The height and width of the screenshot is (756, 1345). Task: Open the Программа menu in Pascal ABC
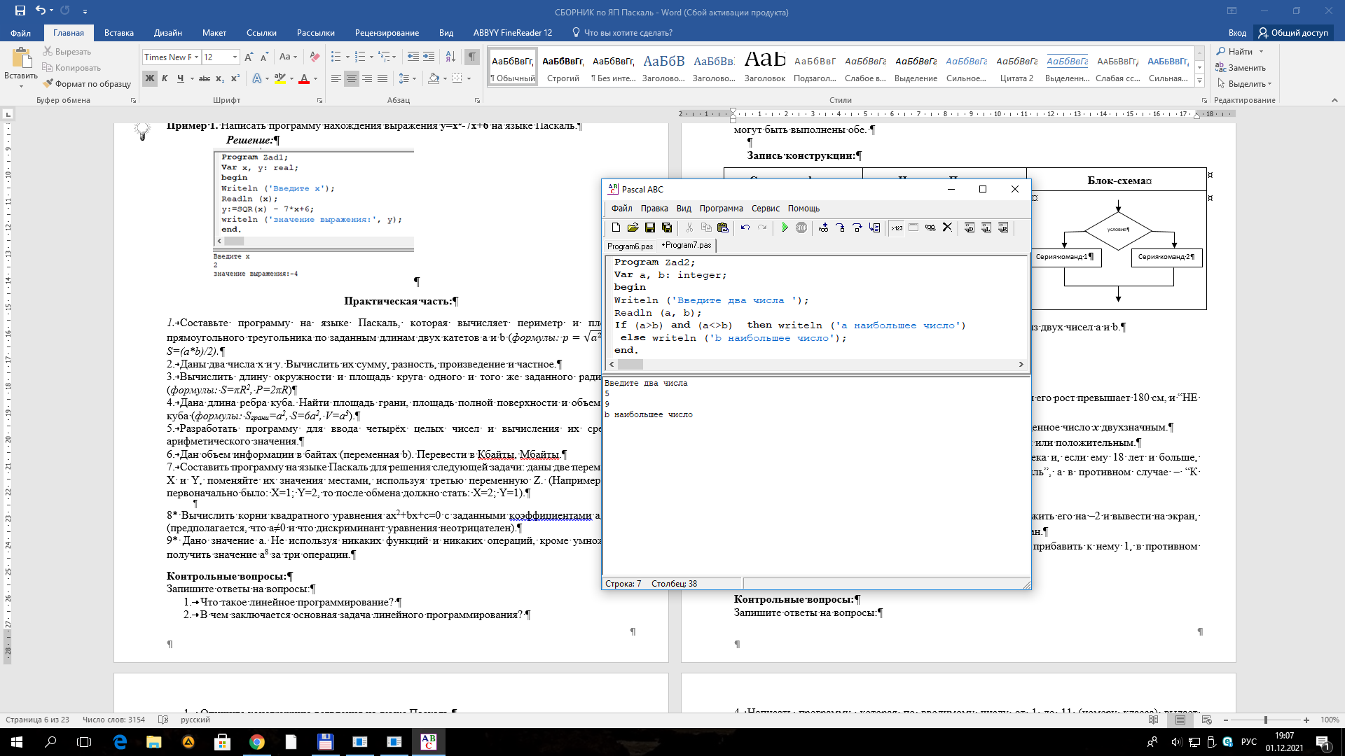point(721,209)
